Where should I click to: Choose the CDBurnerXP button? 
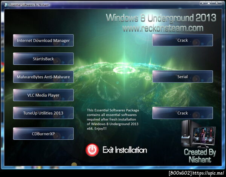43,134
